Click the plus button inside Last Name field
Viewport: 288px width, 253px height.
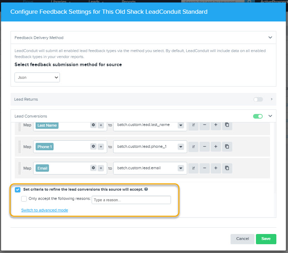coord(101,125)
